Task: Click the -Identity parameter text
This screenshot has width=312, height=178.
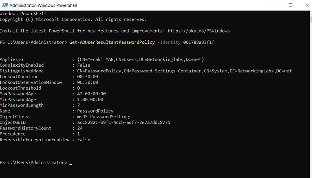Action: [x=169, y=42]
